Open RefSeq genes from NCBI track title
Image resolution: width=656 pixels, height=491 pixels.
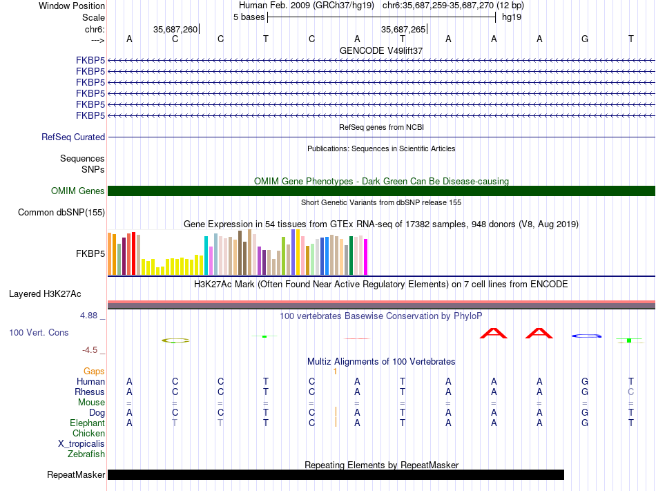coord(381,127)
